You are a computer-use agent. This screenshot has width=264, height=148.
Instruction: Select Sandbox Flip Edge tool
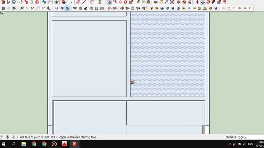[x=144, y=8]
